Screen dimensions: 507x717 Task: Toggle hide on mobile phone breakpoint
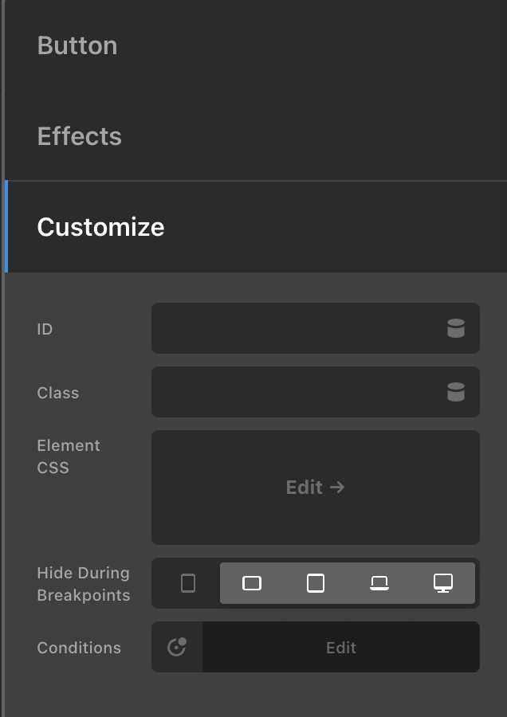click(x=188, y=583)
